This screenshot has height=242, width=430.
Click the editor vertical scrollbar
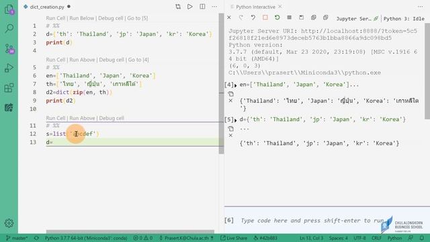(221, 83)
